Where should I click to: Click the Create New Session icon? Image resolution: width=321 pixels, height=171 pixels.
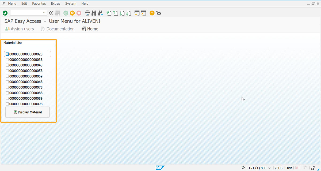(x=137, y=13)
